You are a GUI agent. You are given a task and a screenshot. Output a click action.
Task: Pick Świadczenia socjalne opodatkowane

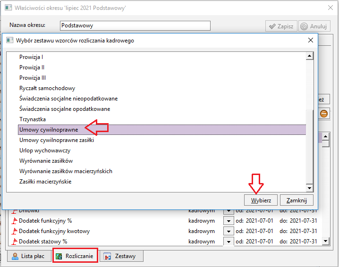65,109
